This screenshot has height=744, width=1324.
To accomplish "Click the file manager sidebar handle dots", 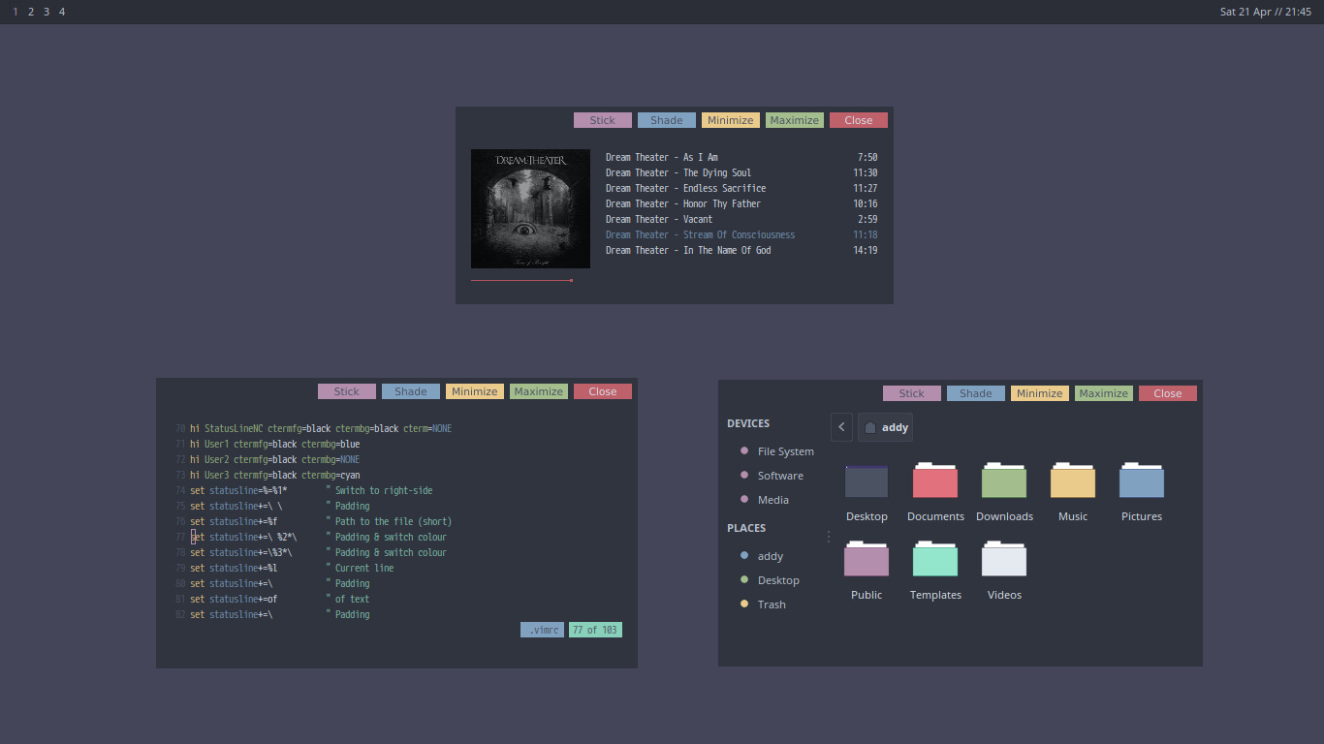I will (828, 537).
